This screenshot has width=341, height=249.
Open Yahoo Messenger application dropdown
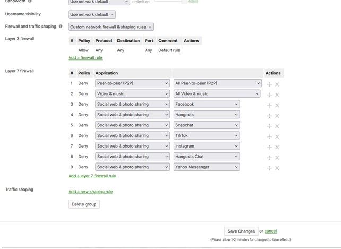pos(207,167)
